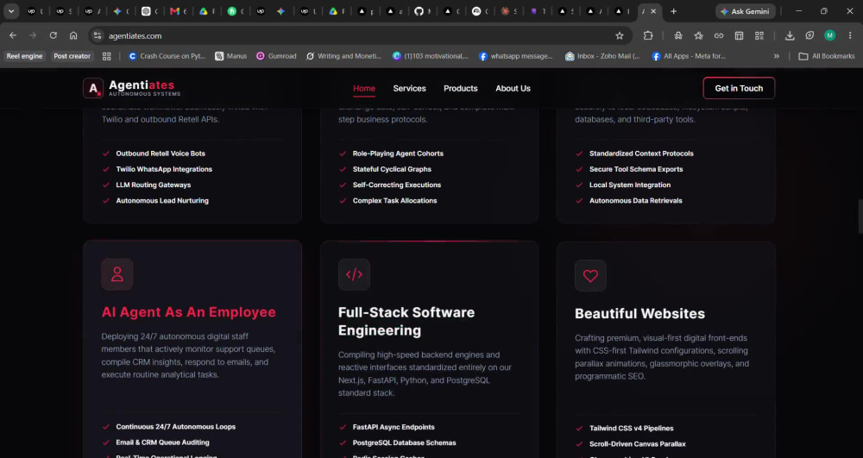Click the person icon on AI Agent card

point(117,274)
